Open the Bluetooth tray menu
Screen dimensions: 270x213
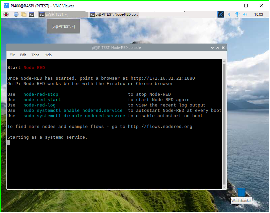click(229, 14)
